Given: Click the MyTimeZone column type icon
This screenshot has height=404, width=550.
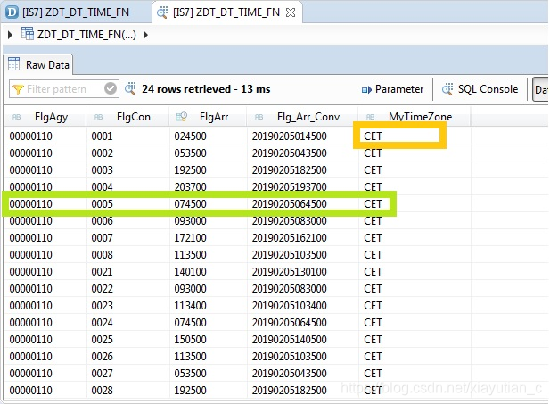Looking at the screenshot, I should [371, 117].
